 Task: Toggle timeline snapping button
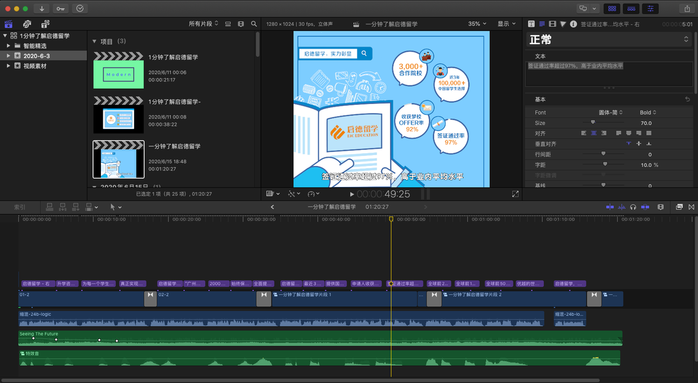[x=645, y=207]
